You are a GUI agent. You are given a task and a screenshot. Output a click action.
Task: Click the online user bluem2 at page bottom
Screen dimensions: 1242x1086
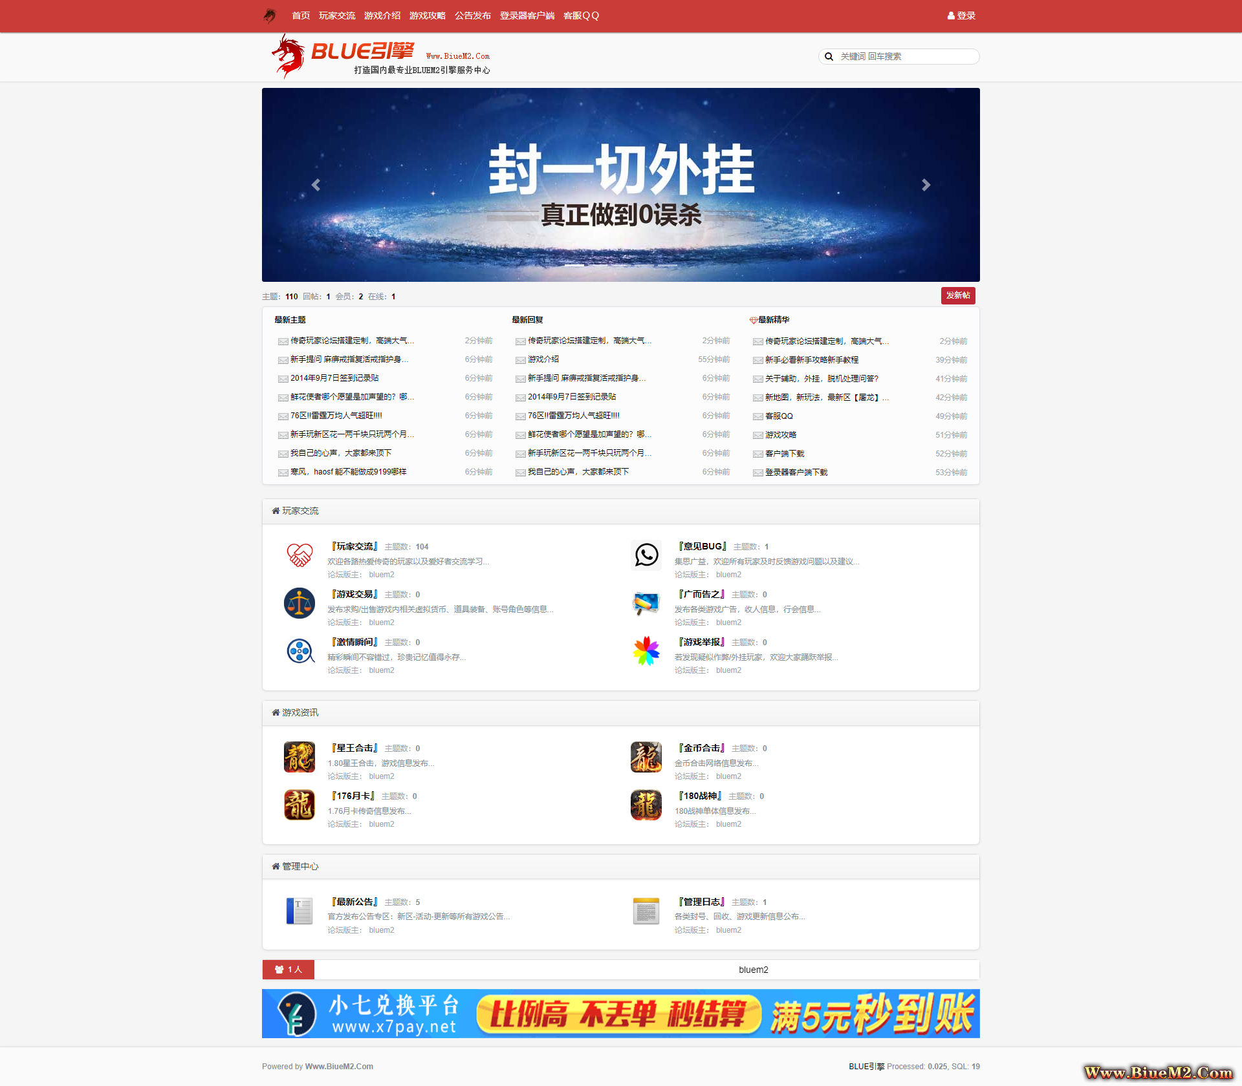(754, 970)
